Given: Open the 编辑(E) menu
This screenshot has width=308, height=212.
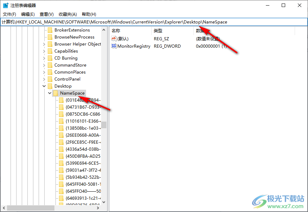Looking at the screenshot, I should pos(28,14).
